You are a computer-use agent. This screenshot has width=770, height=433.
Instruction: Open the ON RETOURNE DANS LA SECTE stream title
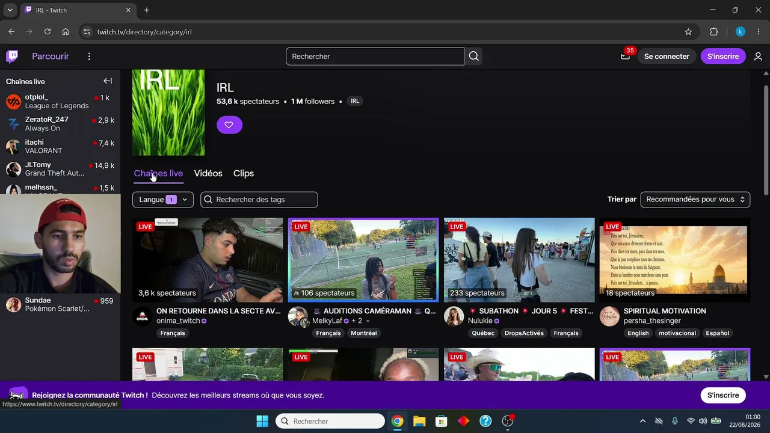[x=218, y=311]
